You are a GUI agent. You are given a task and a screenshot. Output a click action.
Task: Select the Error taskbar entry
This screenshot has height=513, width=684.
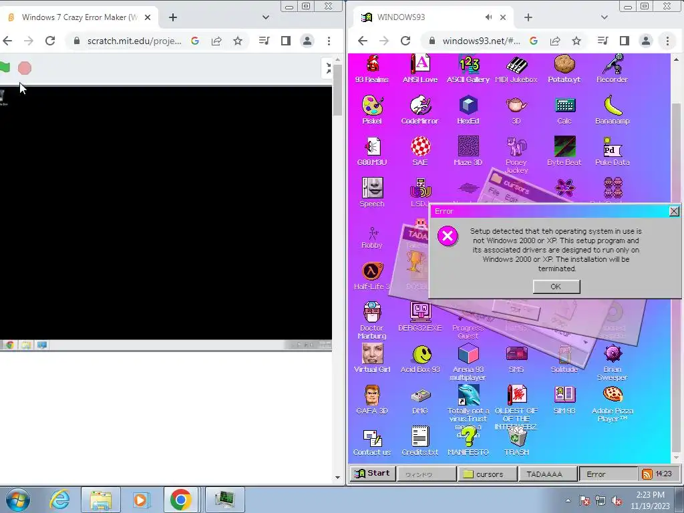[x=608, y=474]
